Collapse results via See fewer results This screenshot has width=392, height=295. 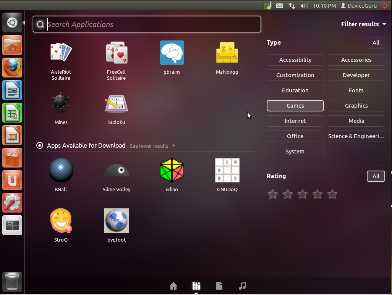coord(152,146)
